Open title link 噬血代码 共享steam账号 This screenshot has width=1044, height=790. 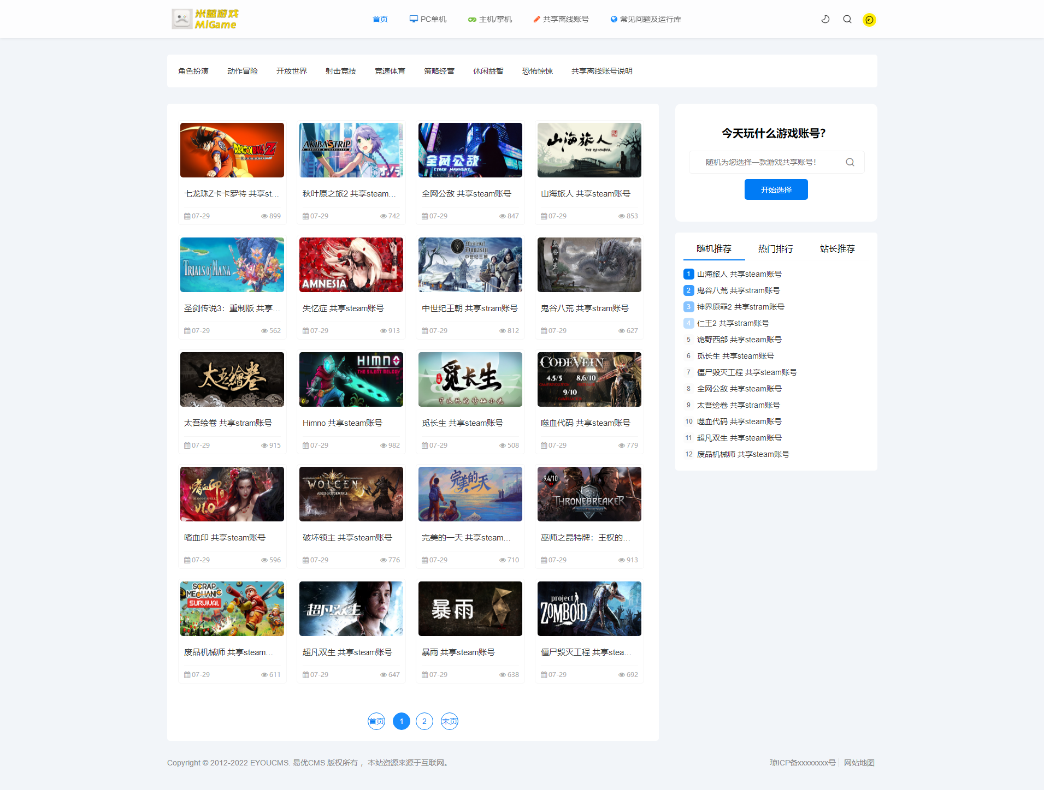[x=586, y=423]
